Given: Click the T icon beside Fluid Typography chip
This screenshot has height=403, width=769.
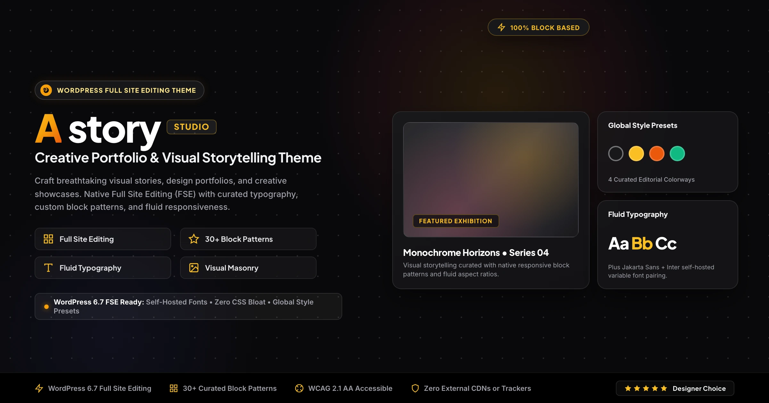Looking at the screenshot, I should (x=48, y=268).
